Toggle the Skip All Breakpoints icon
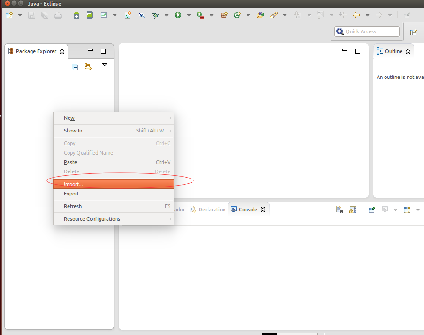Screen dimensions: 424x335 coord(141,15)
